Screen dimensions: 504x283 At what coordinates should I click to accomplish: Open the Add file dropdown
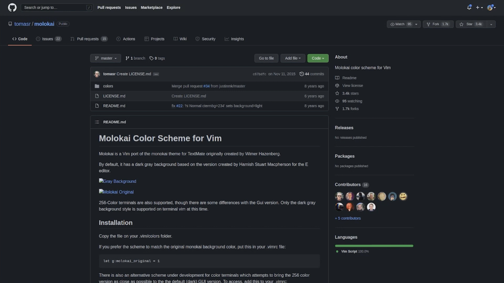click(x=293, y=58)
